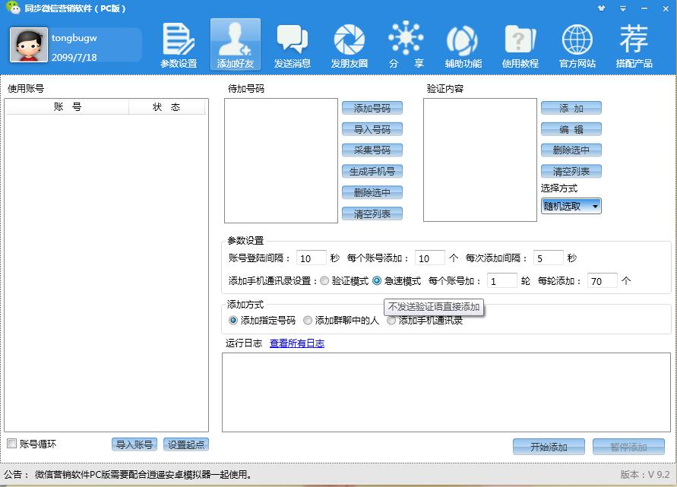677x487 pixels.
Task: Click the 生成手机号 button
Action: (372, 172)
